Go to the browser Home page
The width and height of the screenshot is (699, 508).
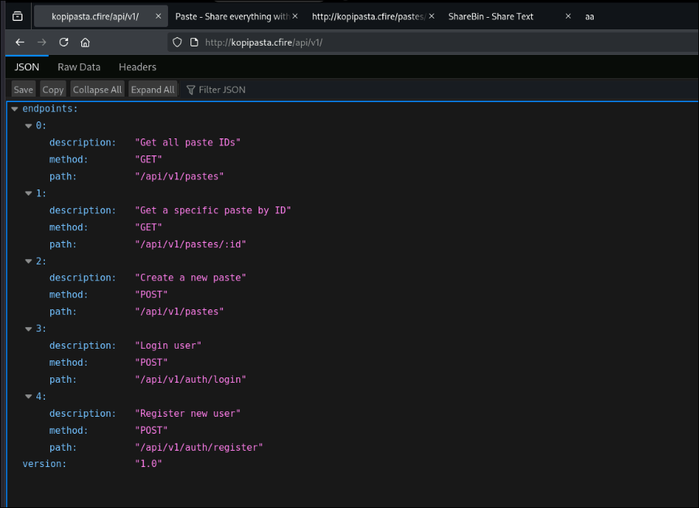click(x=85, y=43)
